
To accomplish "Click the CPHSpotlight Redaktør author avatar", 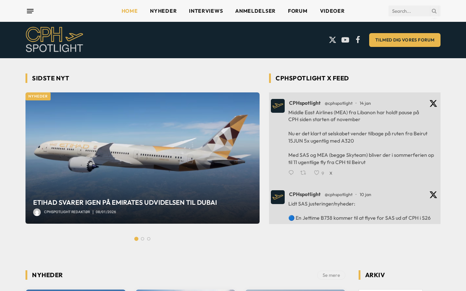I will click(37, 212).
